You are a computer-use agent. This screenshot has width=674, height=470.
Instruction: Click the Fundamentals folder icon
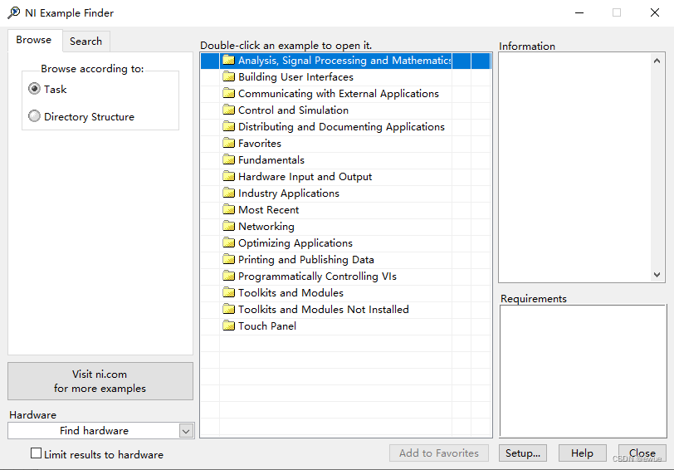(x=229, y=159)
